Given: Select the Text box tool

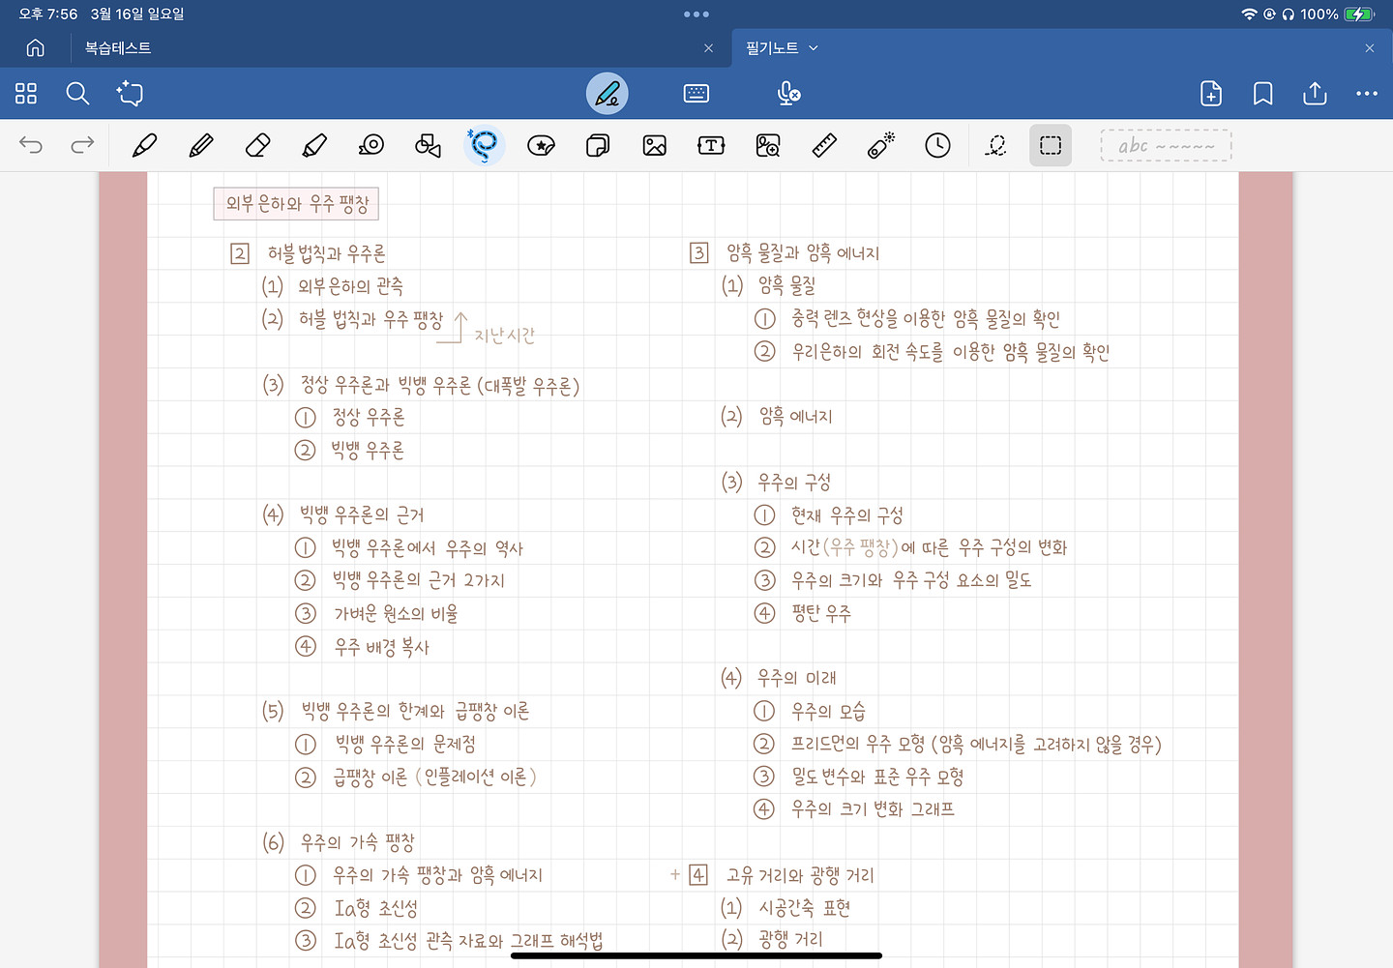Looking at the screenshot, I should [x=711, y=146].
